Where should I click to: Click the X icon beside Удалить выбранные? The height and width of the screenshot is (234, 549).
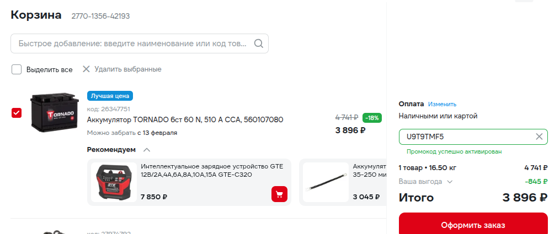pos(86,69)
